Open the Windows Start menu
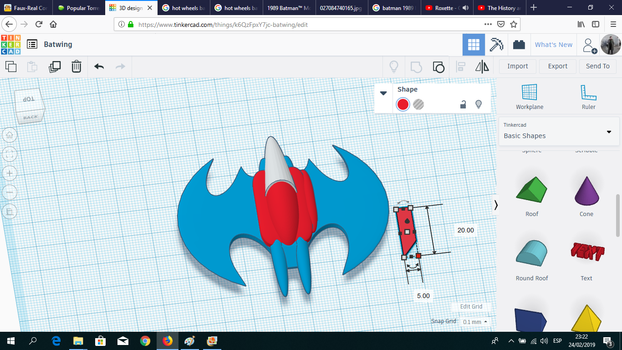Image resolution: width=622 pixels, height=350 pixels. point(11,340)
